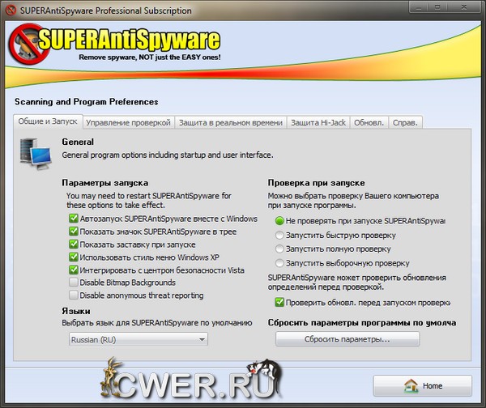Image resolution: width=486 pixels, height=408 pixels.
Task: Choose Запустить выборочную проверку radio option
Action: 280,263
